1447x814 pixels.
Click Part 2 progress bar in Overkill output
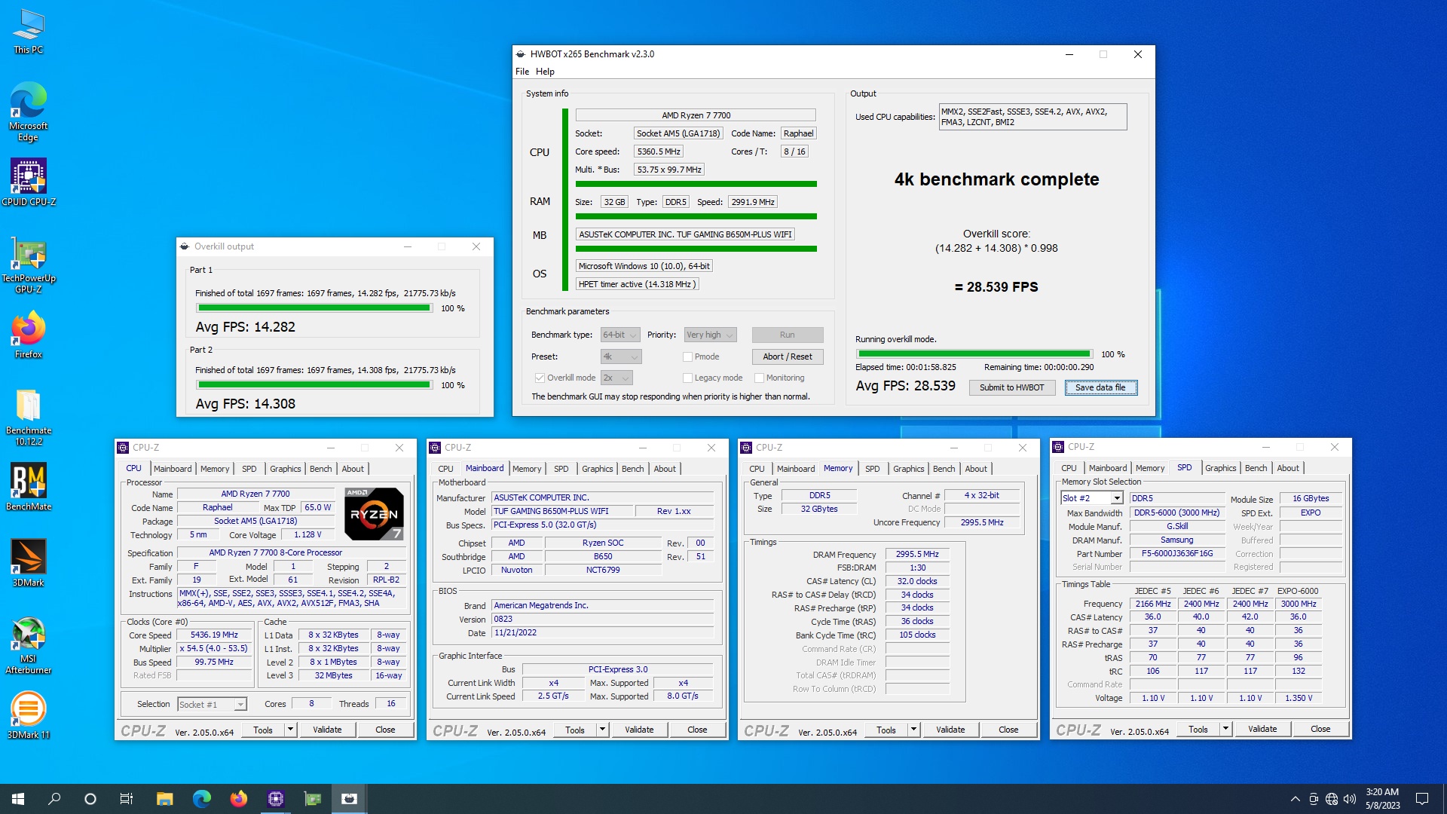[x=314, y=385]
